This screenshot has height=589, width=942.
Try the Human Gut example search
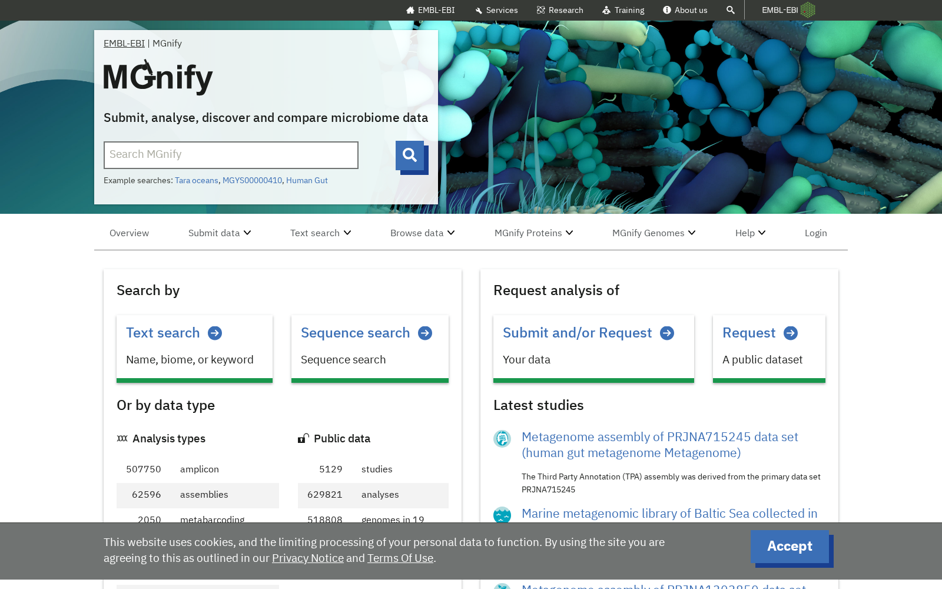coord(307,181)
